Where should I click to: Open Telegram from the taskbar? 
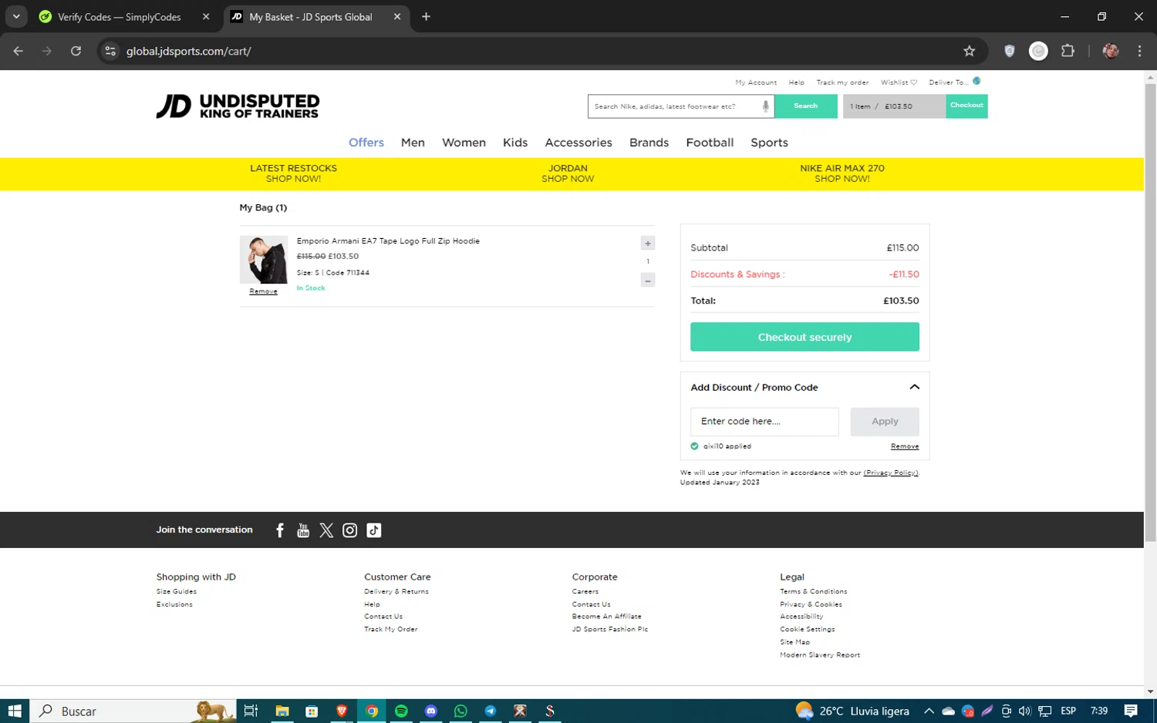pos(490,711)
